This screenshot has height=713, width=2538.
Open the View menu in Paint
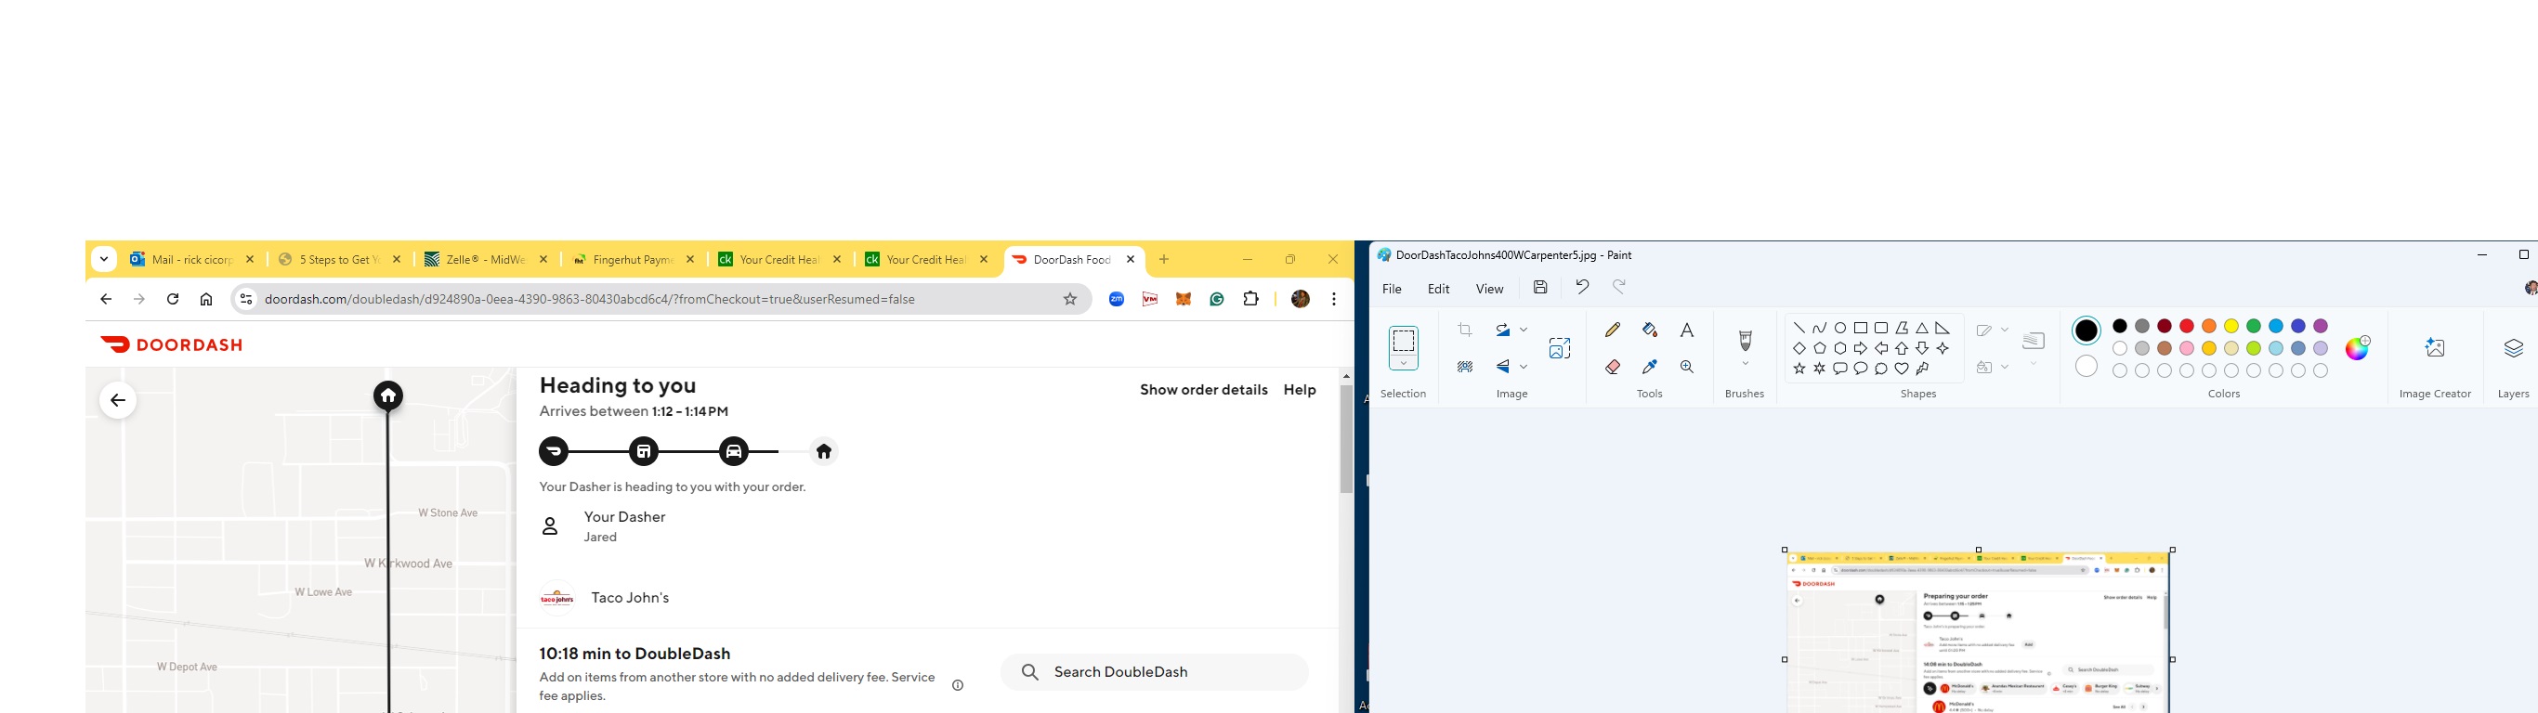point(1489,289)
